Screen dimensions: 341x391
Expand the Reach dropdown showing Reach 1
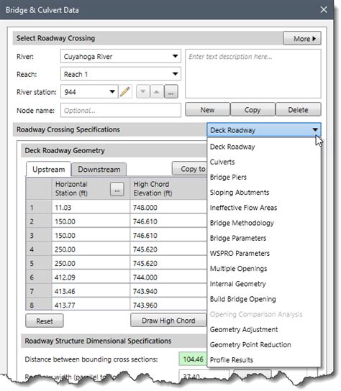tap(121, 74)
